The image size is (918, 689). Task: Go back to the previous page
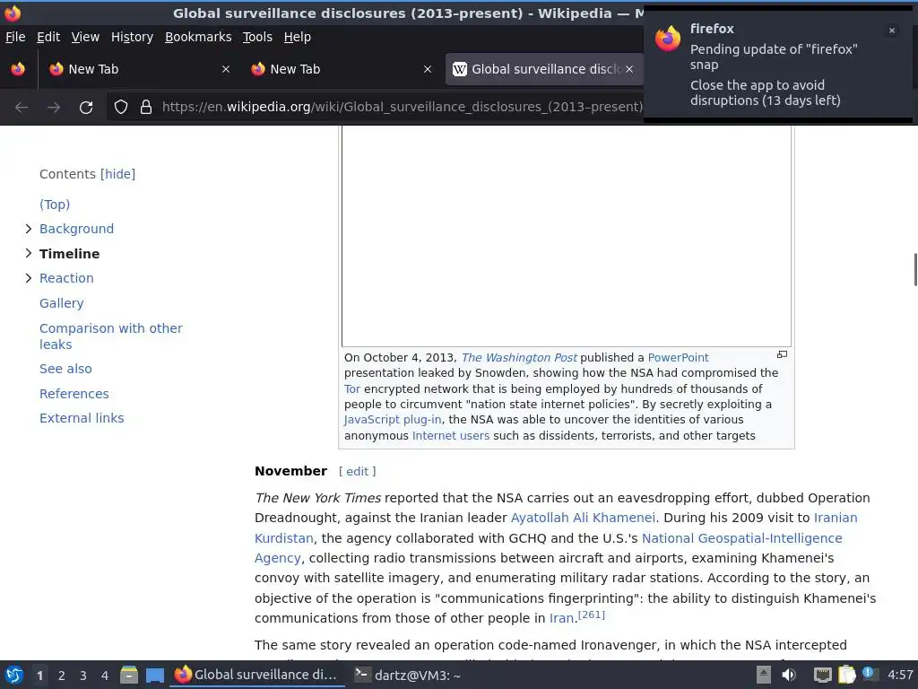point(22,108)
